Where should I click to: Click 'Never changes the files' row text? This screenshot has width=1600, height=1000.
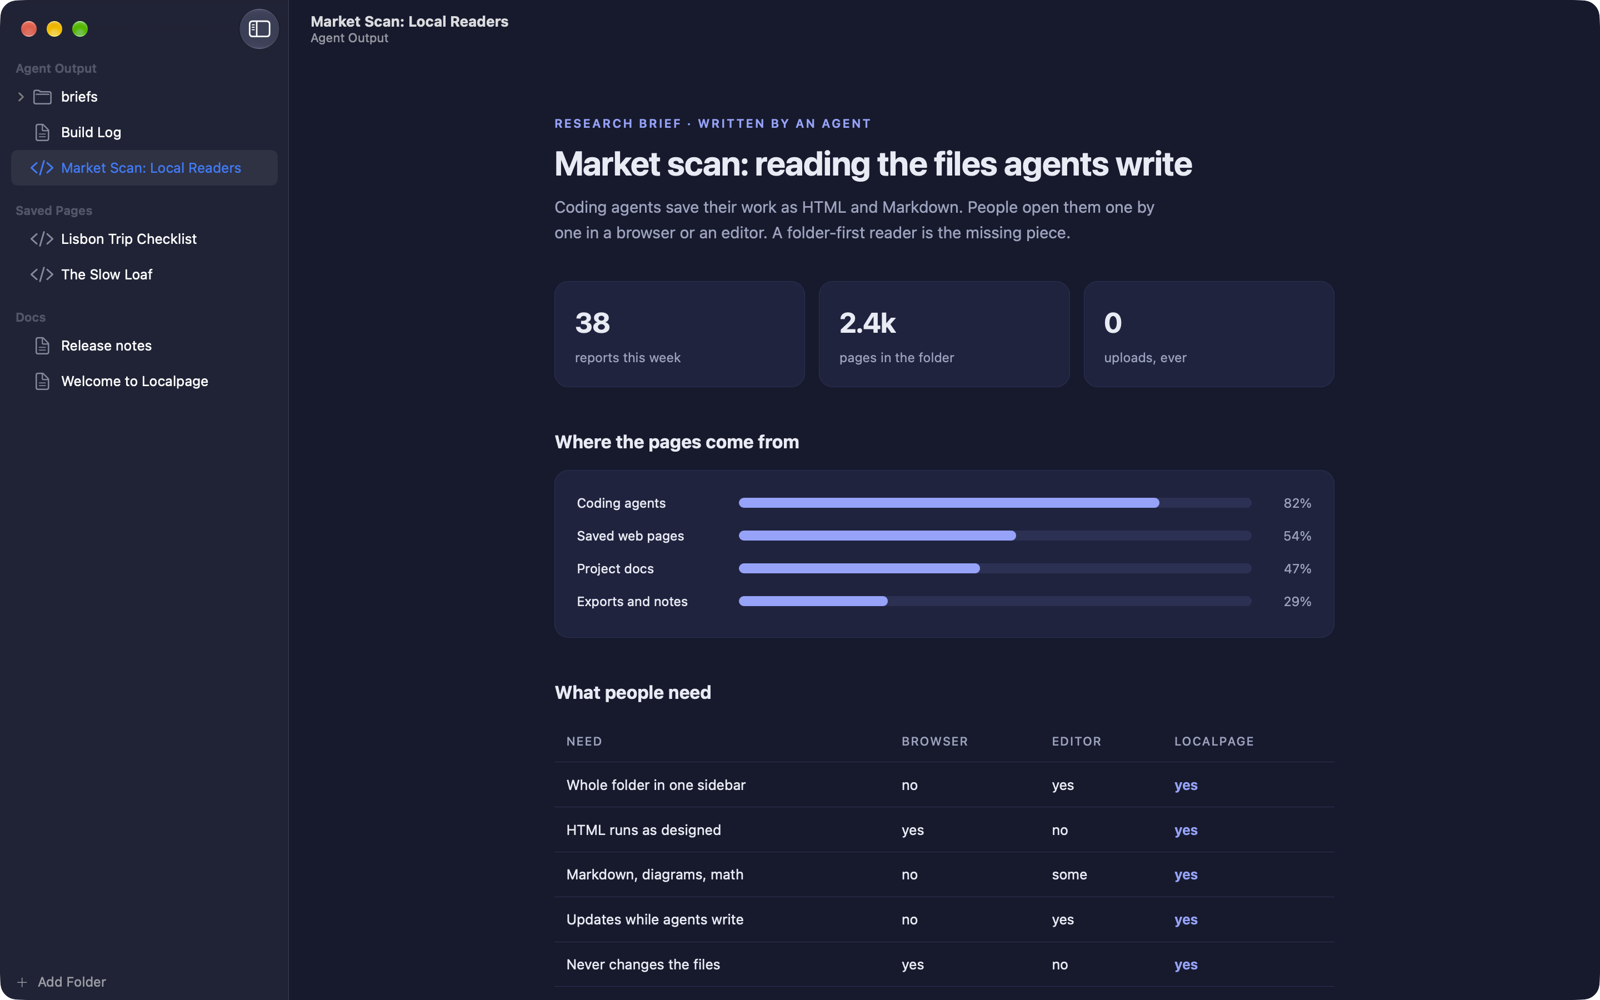pyautogui.click(x=643, y=964)
